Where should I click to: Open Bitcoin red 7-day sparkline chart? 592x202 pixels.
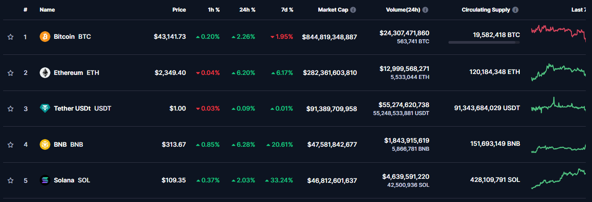tap(559, 33)
